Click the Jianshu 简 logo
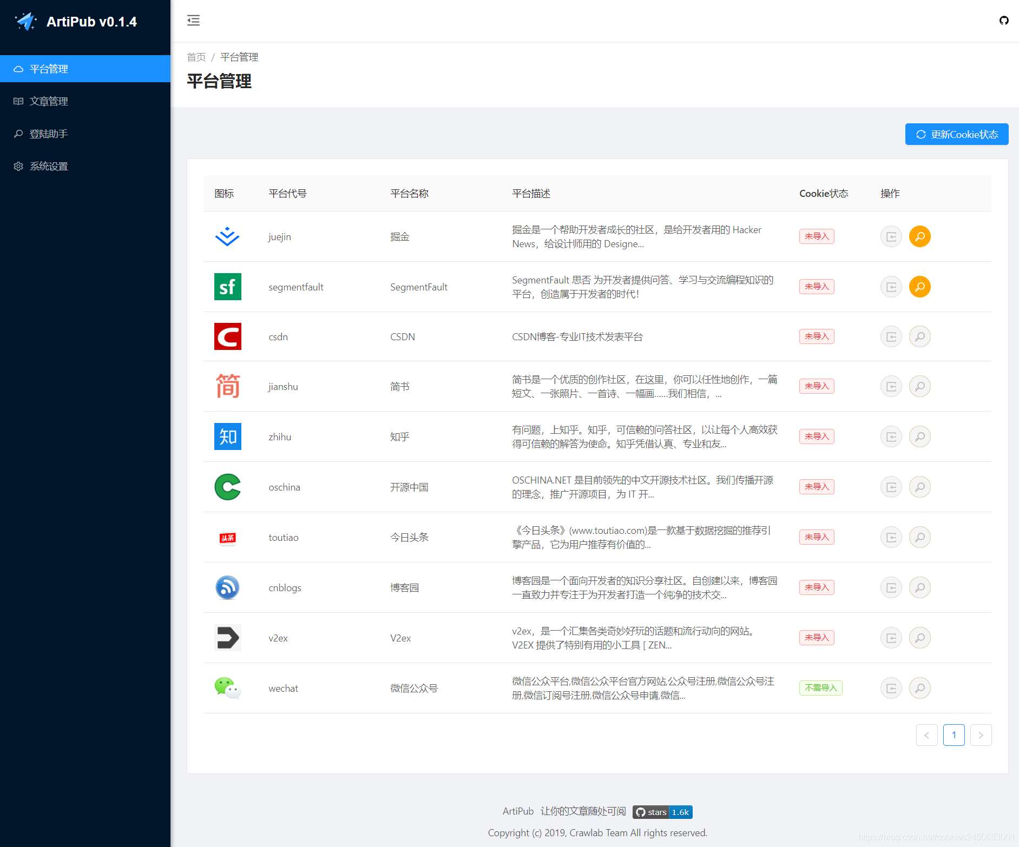 [x=227, y=386]
